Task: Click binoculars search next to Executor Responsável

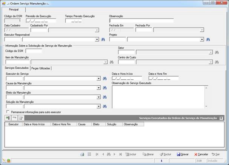Action: 103,40
